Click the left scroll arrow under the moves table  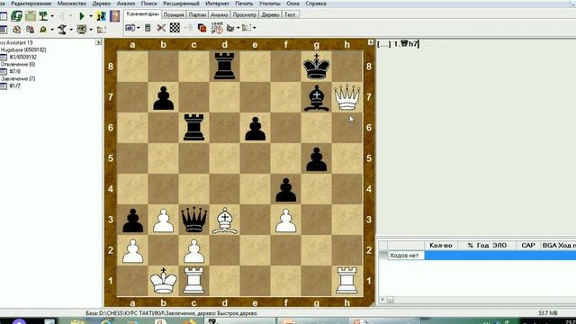point(382,300)
